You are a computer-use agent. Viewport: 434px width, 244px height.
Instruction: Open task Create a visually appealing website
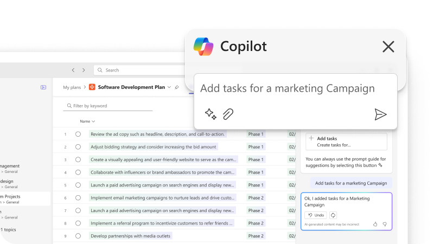tap(163, 159)
